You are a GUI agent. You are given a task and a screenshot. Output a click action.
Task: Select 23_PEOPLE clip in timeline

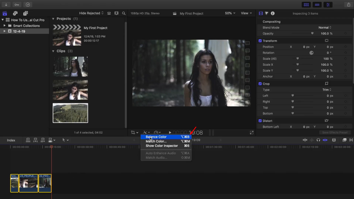[x=28, y=183]
